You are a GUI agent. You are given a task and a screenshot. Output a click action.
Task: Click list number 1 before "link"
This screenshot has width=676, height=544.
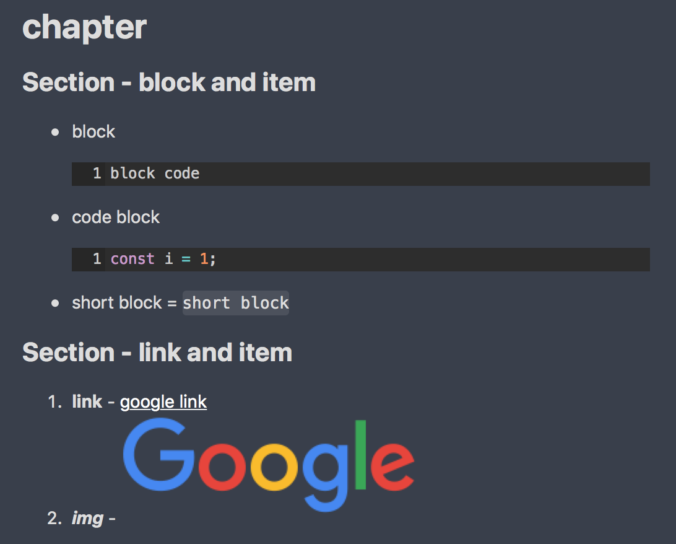(54, 402)
